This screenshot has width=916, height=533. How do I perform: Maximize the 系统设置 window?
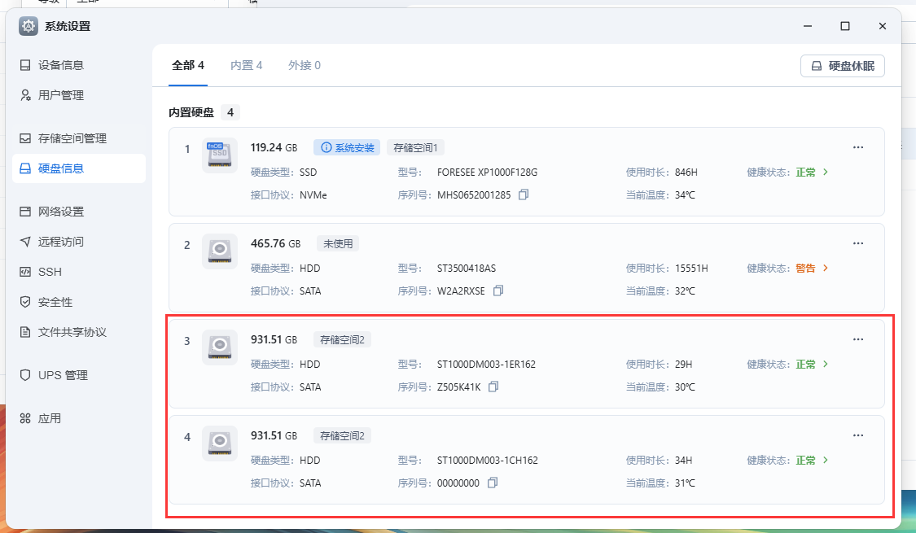tap(844, 26)
